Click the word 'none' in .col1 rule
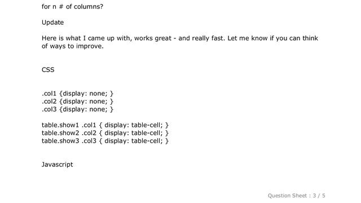 tap(97, 94)
